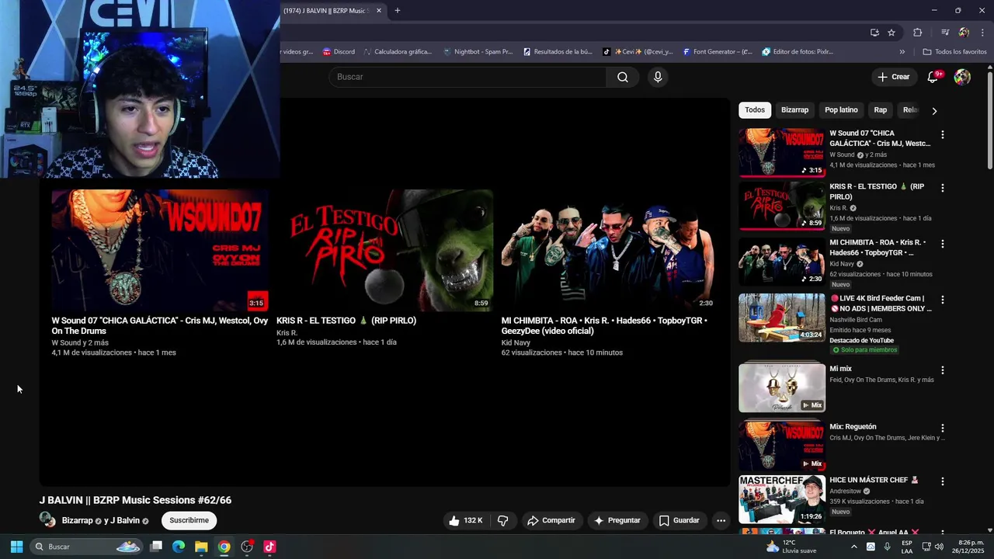
Task: Select the Pop latino filter chip
Action: 841,110
